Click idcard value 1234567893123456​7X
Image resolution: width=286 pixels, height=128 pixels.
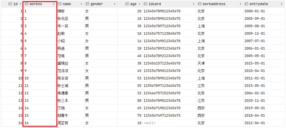(x=162, y=48)
